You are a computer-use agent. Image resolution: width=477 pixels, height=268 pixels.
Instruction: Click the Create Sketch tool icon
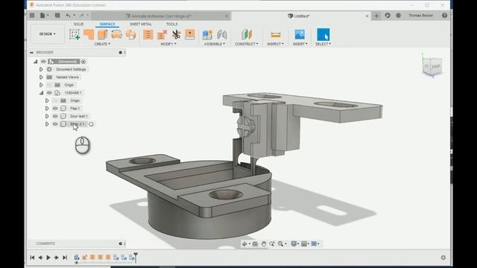click(75, 35)
